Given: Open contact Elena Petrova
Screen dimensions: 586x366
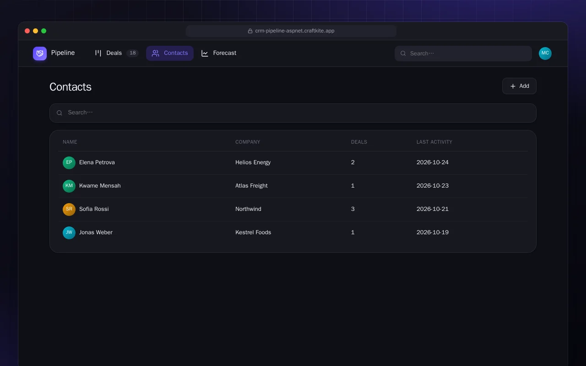Looking at the screenshot, I should [97, 162].
